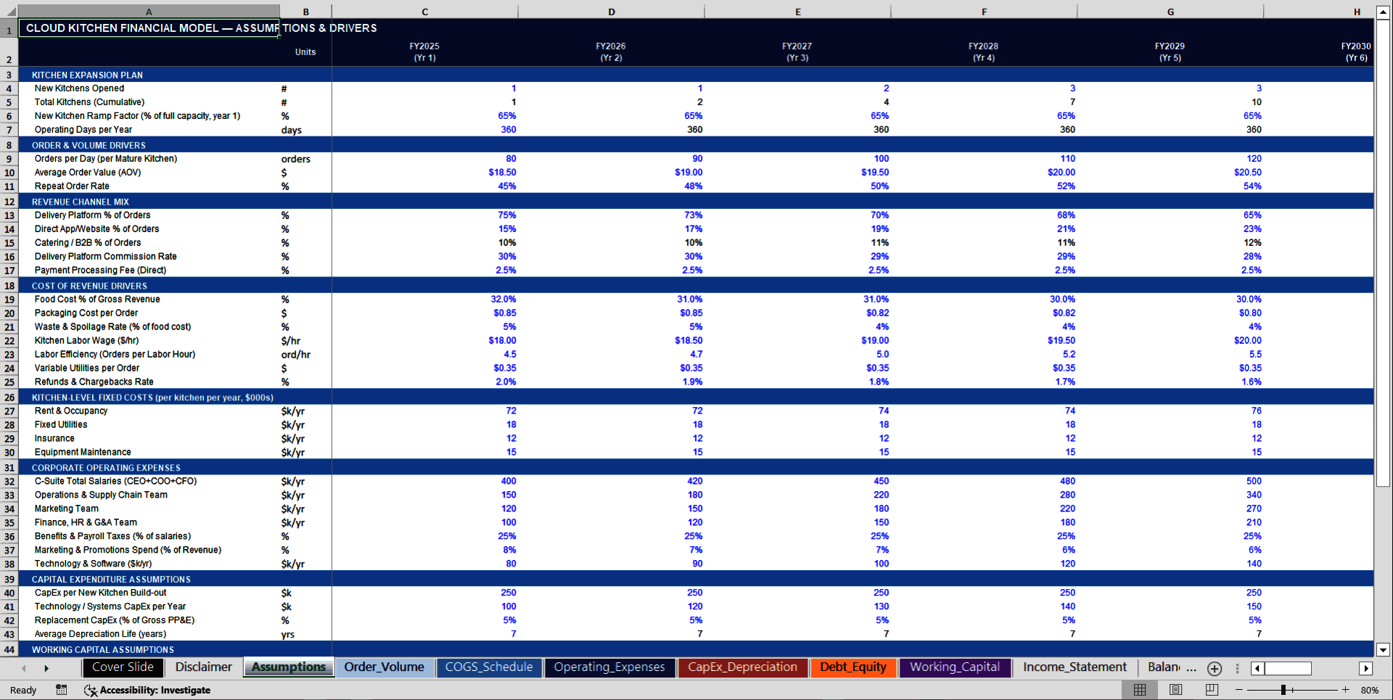Select the Normal view icon
Screen dimensions: 1393x700
(1140, 689)
